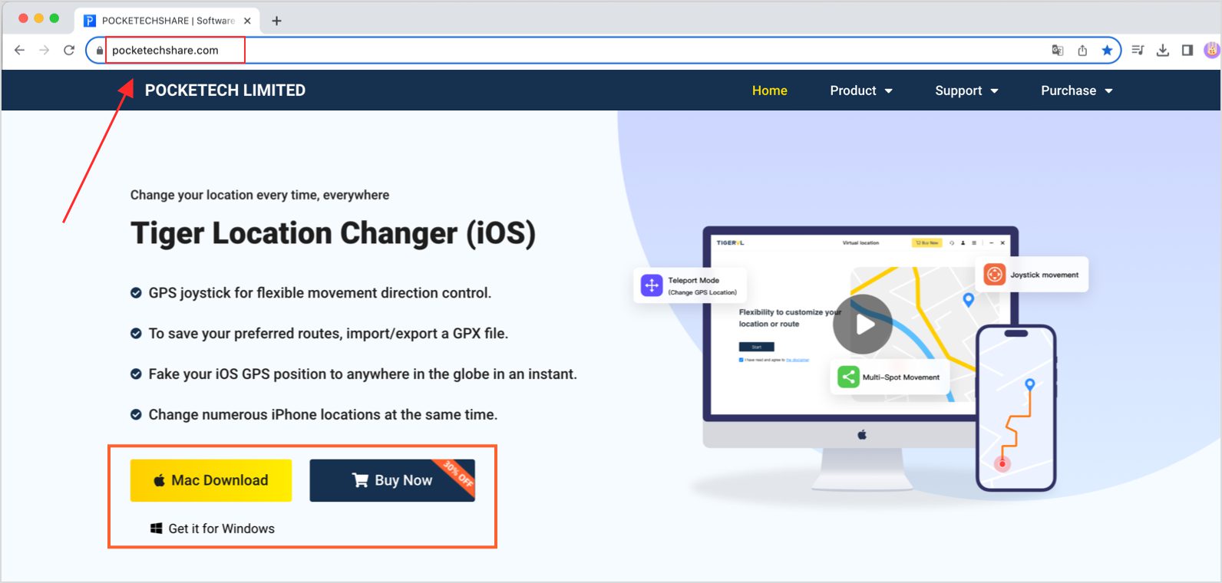Open the Get it for Windows link
The width and height of the screenshot is (1222, 583).
213,529
